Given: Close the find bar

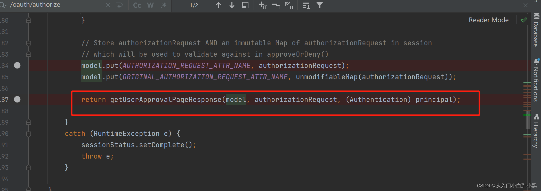Looking at the screenshot, I should tap(526, 5).
